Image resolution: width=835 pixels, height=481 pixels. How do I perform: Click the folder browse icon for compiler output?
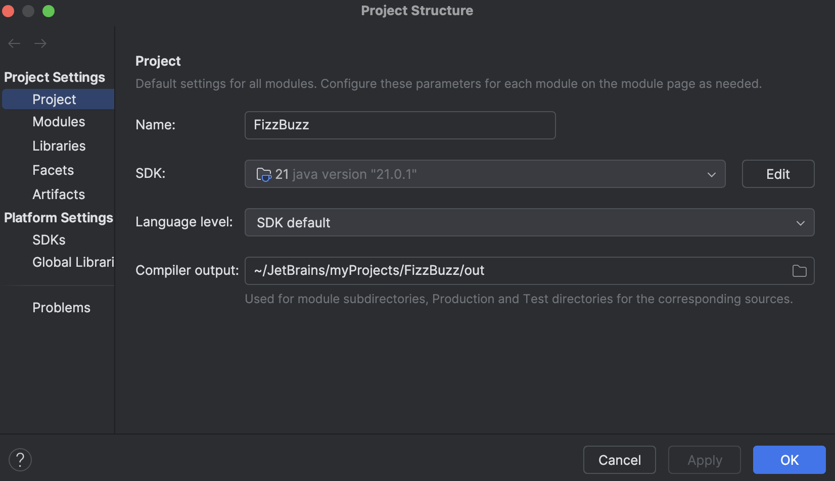point(799,271)
